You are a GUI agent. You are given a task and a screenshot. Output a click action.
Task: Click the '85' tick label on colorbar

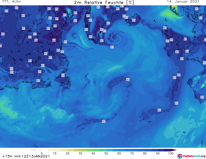click(x=145, y=153)
